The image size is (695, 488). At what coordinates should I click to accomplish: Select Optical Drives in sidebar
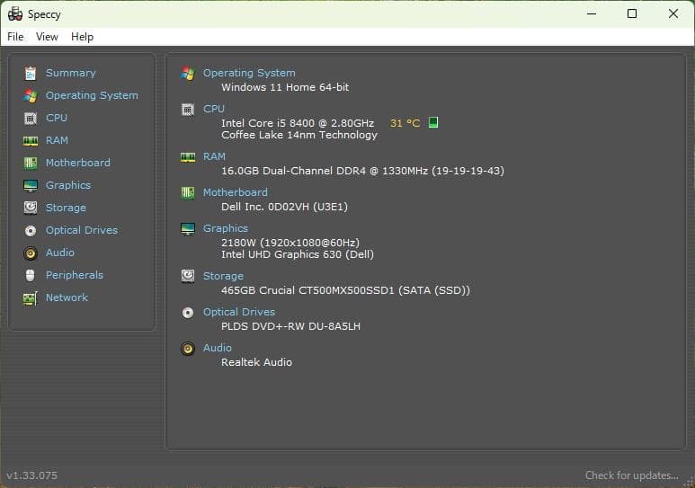click(x=82, y=230)
